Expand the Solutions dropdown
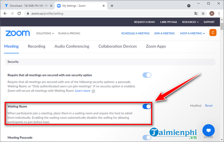This screenshot has height=142, width=224. tap(45, 33)
